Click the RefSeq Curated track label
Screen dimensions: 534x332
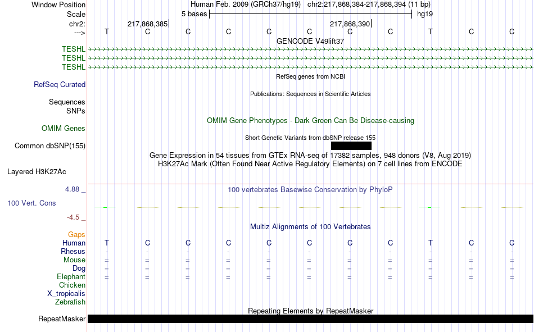point(60,84)
